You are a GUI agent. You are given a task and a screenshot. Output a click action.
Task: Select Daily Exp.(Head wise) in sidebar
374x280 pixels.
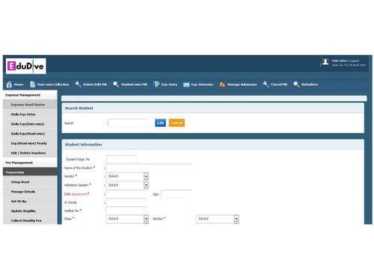[30, 134]
